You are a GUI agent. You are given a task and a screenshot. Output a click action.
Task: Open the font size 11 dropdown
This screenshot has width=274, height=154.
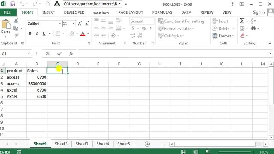[x=74, y=24]
